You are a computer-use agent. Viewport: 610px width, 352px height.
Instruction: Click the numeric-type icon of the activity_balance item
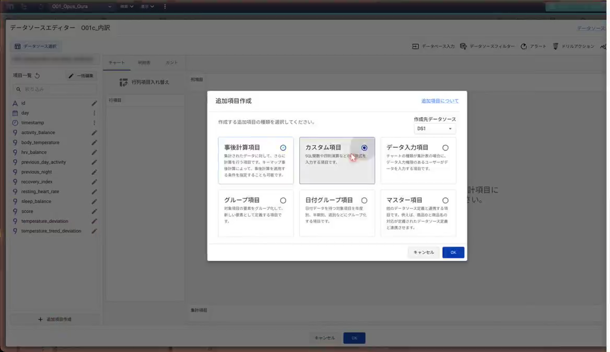pyautogui.click(x=15, y=133)
